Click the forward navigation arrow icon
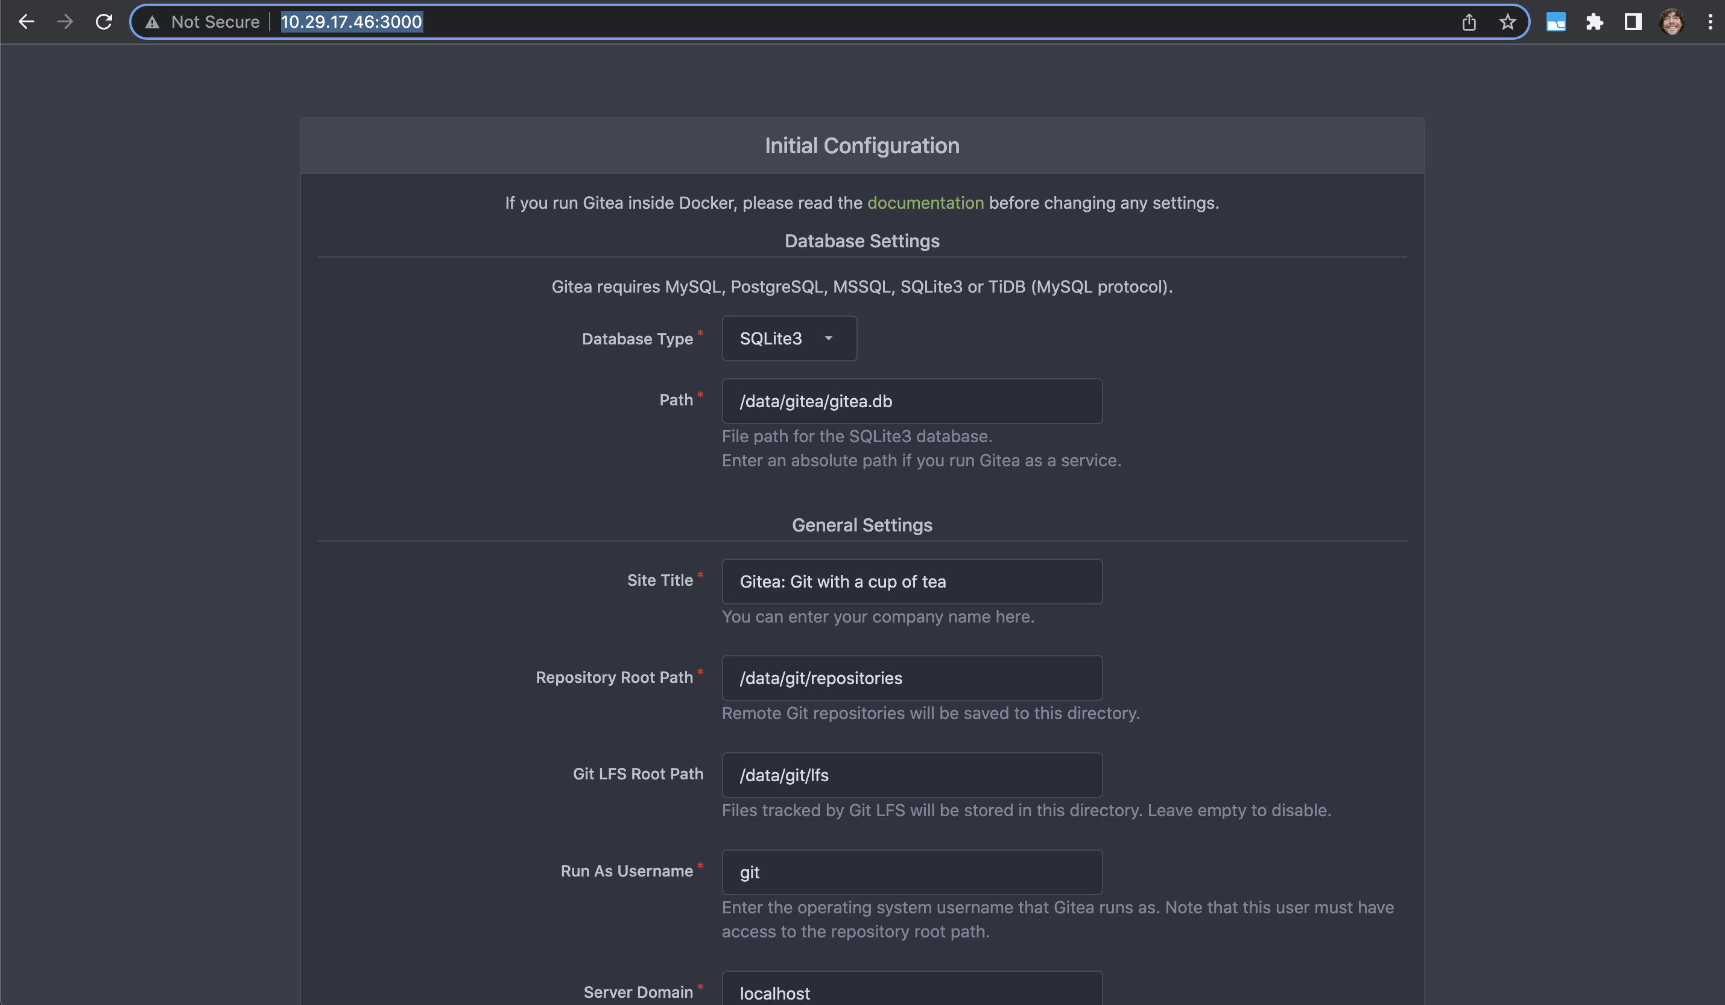 pyautogui.click(x=66, y=22)
